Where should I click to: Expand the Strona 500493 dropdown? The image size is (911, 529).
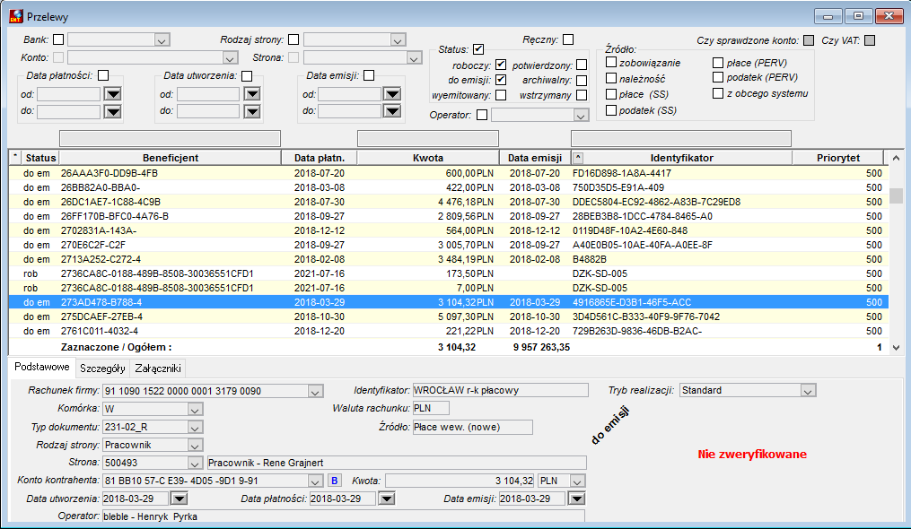(x=196, y=464)
